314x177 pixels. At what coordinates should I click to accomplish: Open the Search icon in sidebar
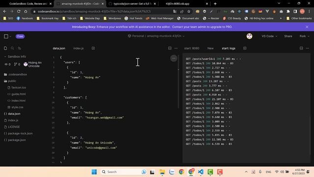point(12,48)
